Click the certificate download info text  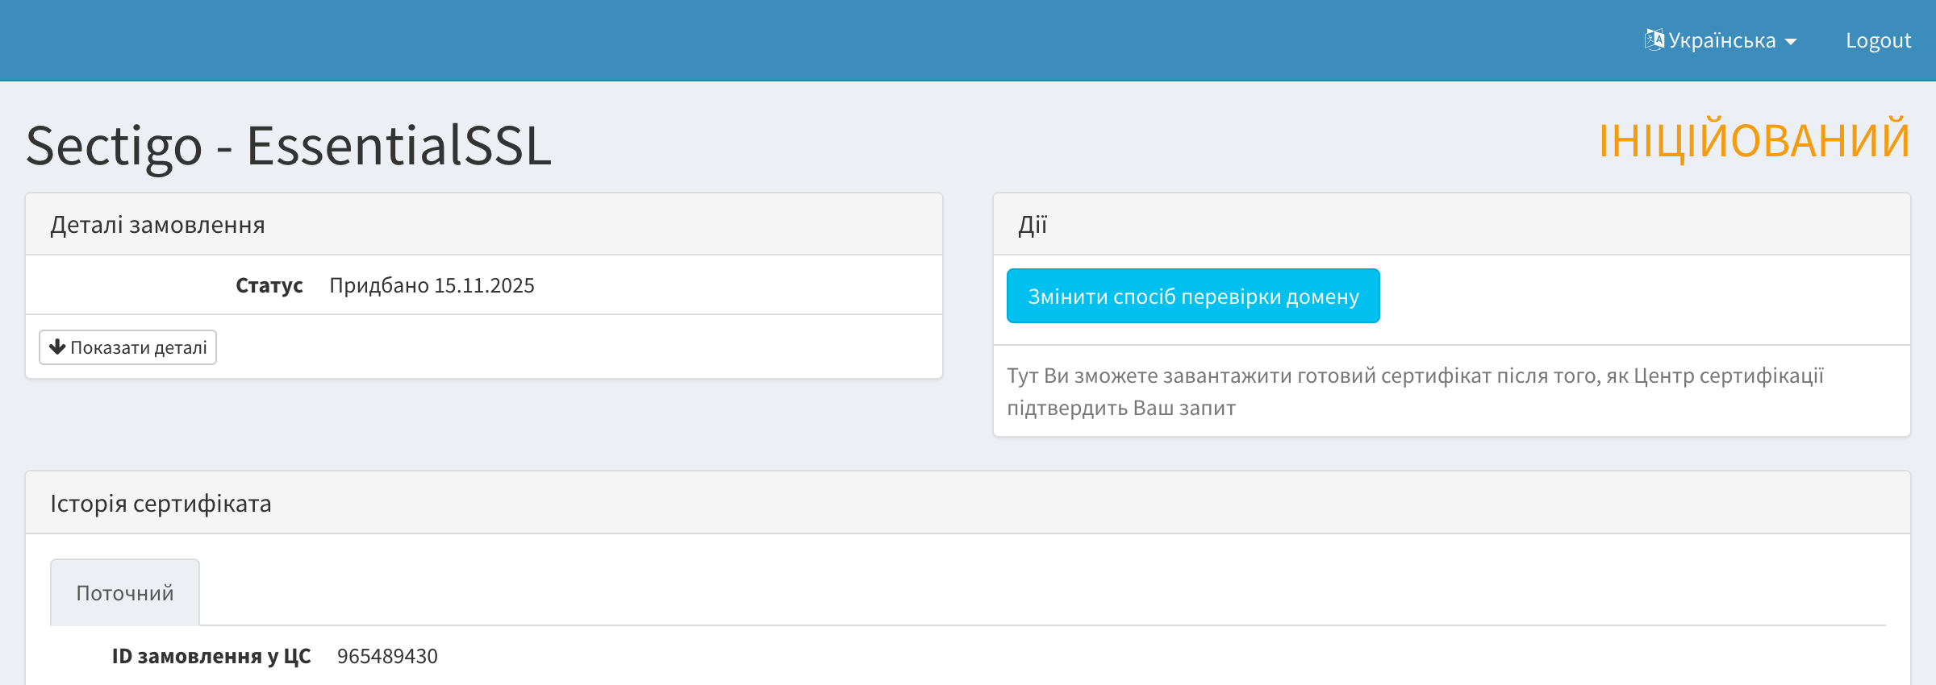tap(1415, 392)
